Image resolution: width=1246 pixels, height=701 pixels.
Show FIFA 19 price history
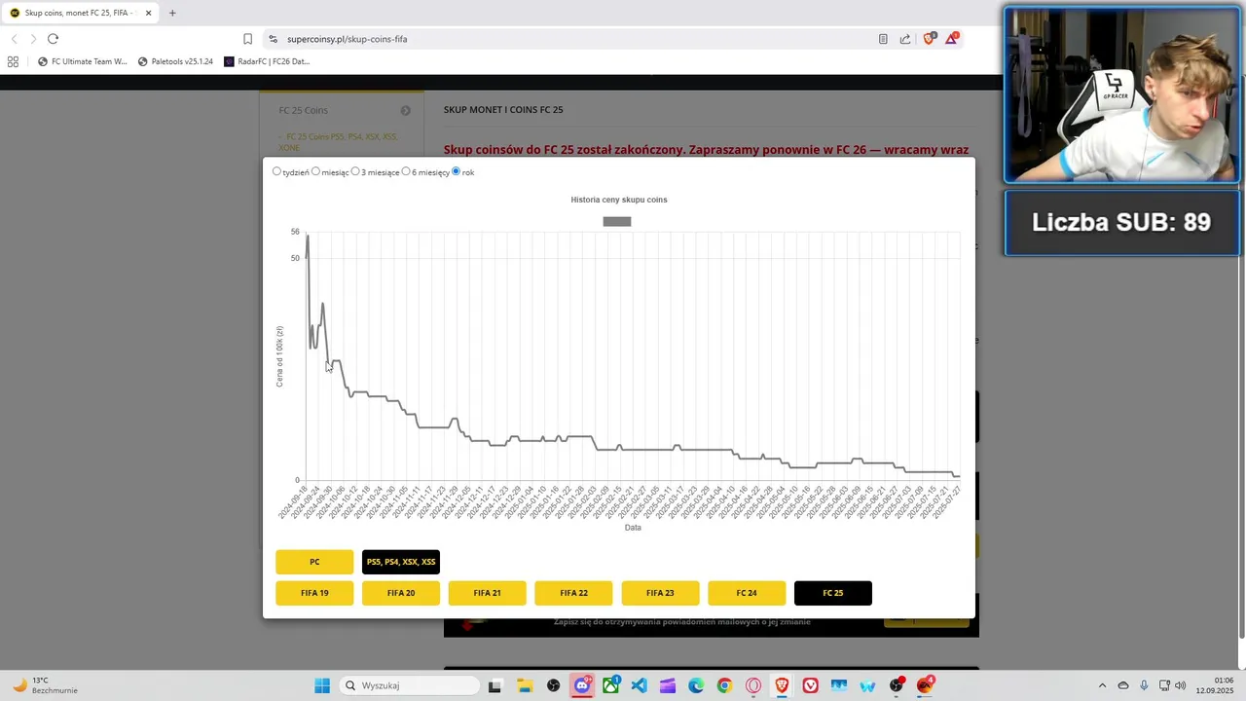[x=314, y=593]
